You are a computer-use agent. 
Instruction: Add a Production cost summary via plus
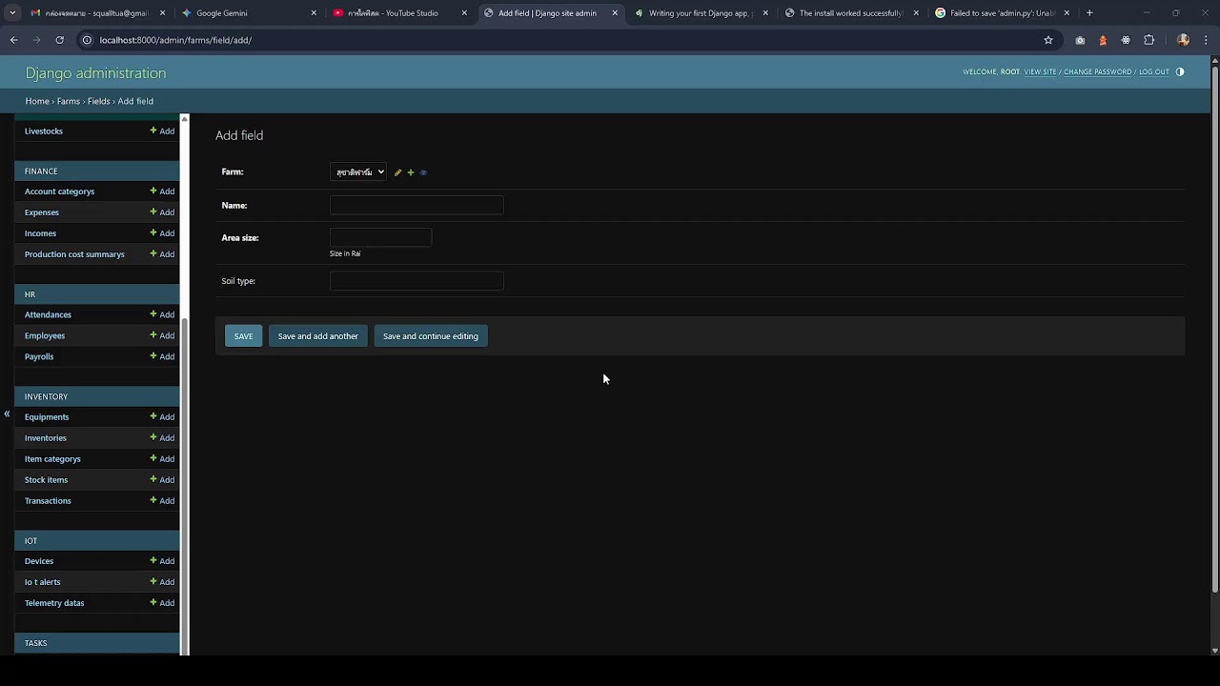point(162,254)
